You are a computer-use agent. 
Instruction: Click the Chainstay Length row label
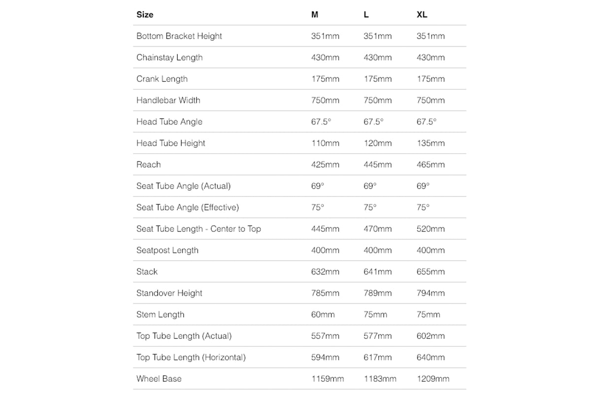click(169, 58)
